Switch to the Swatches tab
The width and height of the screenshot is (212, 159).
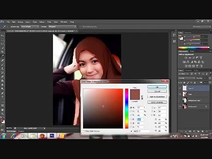pos(188,33)
